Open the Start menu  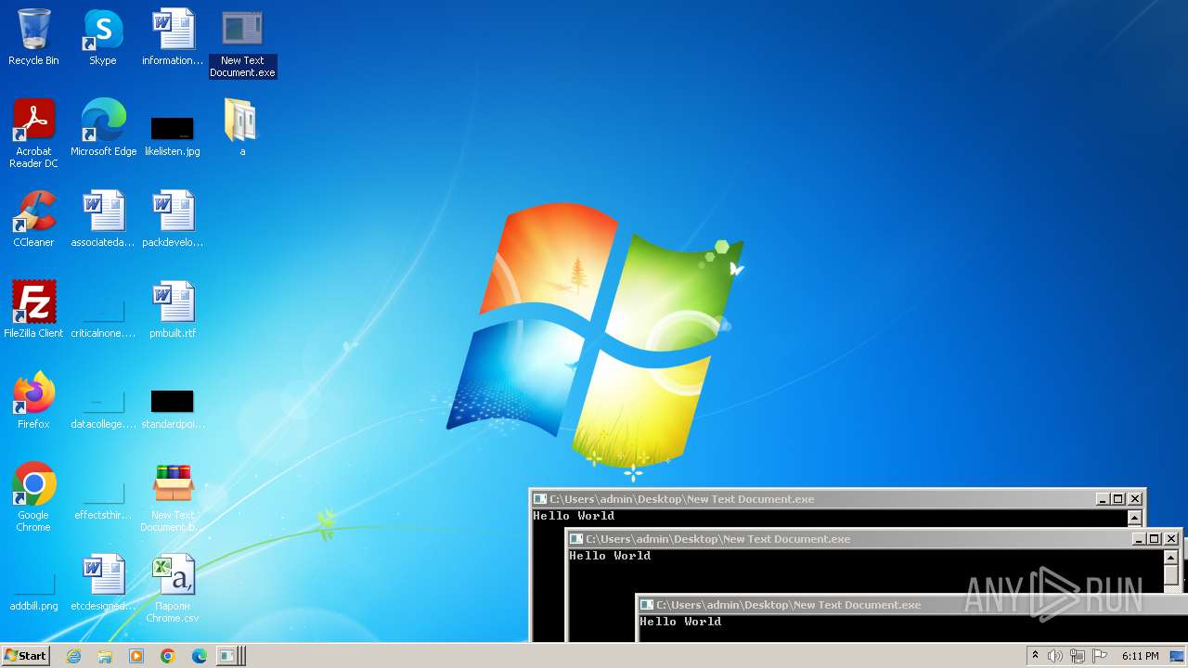click(25, 655)
